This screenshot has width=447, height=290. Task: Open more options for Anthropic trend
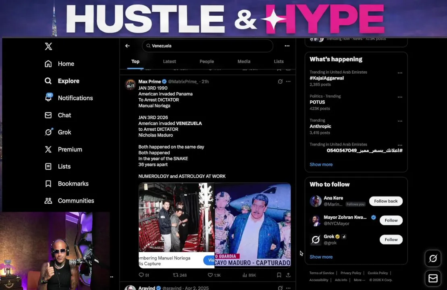click(400, 121)
